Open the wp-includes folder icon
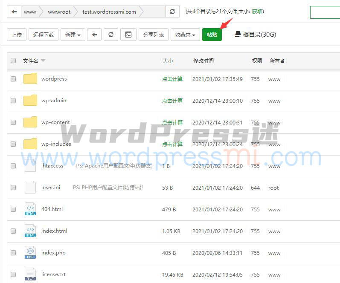340x283 pixels. [x=30, y=144]
